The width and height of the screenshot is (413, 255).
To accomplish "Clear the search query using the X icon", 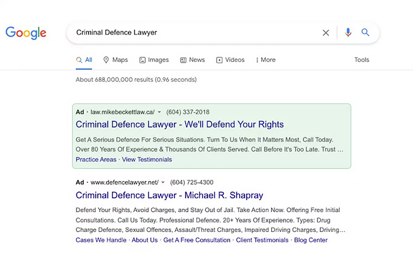I will [x=326, y=32].
